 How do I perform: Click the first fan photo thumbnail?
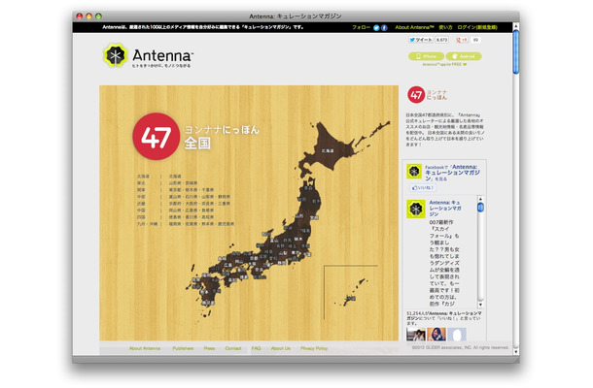pos(416,335)
